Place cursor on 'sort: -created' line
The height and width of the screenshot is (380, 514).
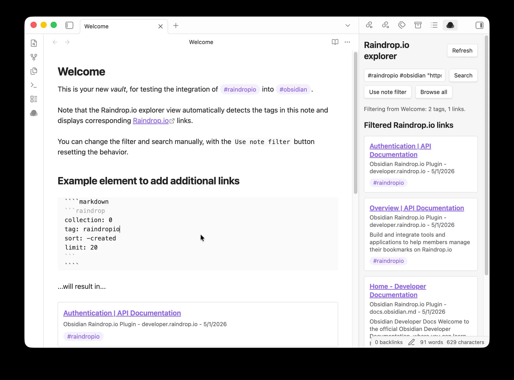point(90,238)
